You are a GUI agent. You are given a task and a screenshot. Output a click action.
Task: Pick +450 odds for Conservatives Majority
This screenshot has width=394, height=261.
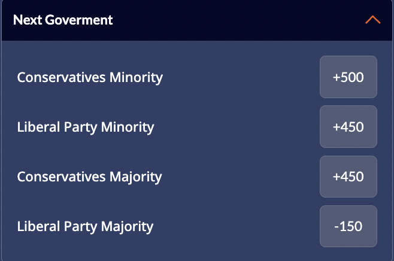348,177
